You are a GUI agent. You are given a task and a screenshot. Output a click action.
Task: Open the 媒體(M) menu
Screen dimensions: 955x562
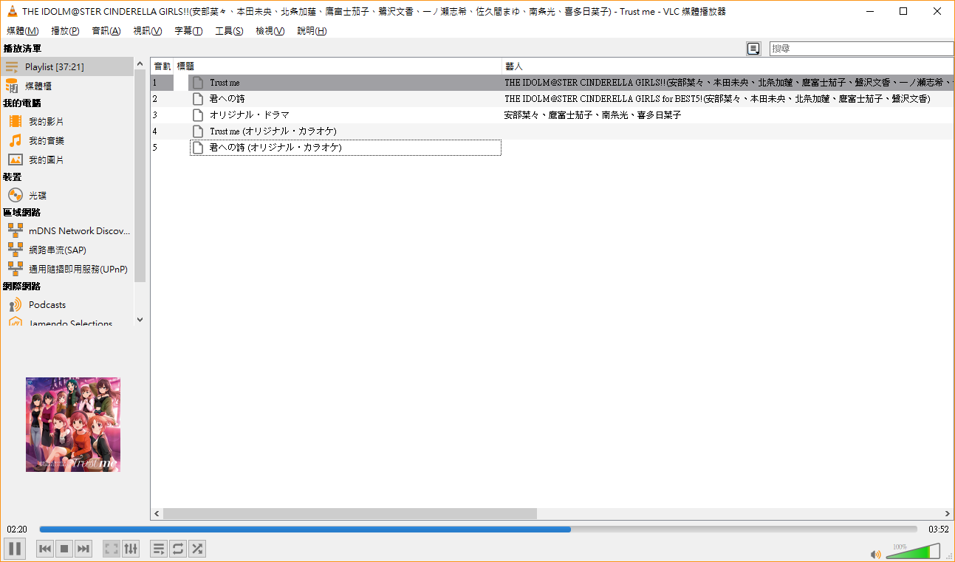(22, 31)
